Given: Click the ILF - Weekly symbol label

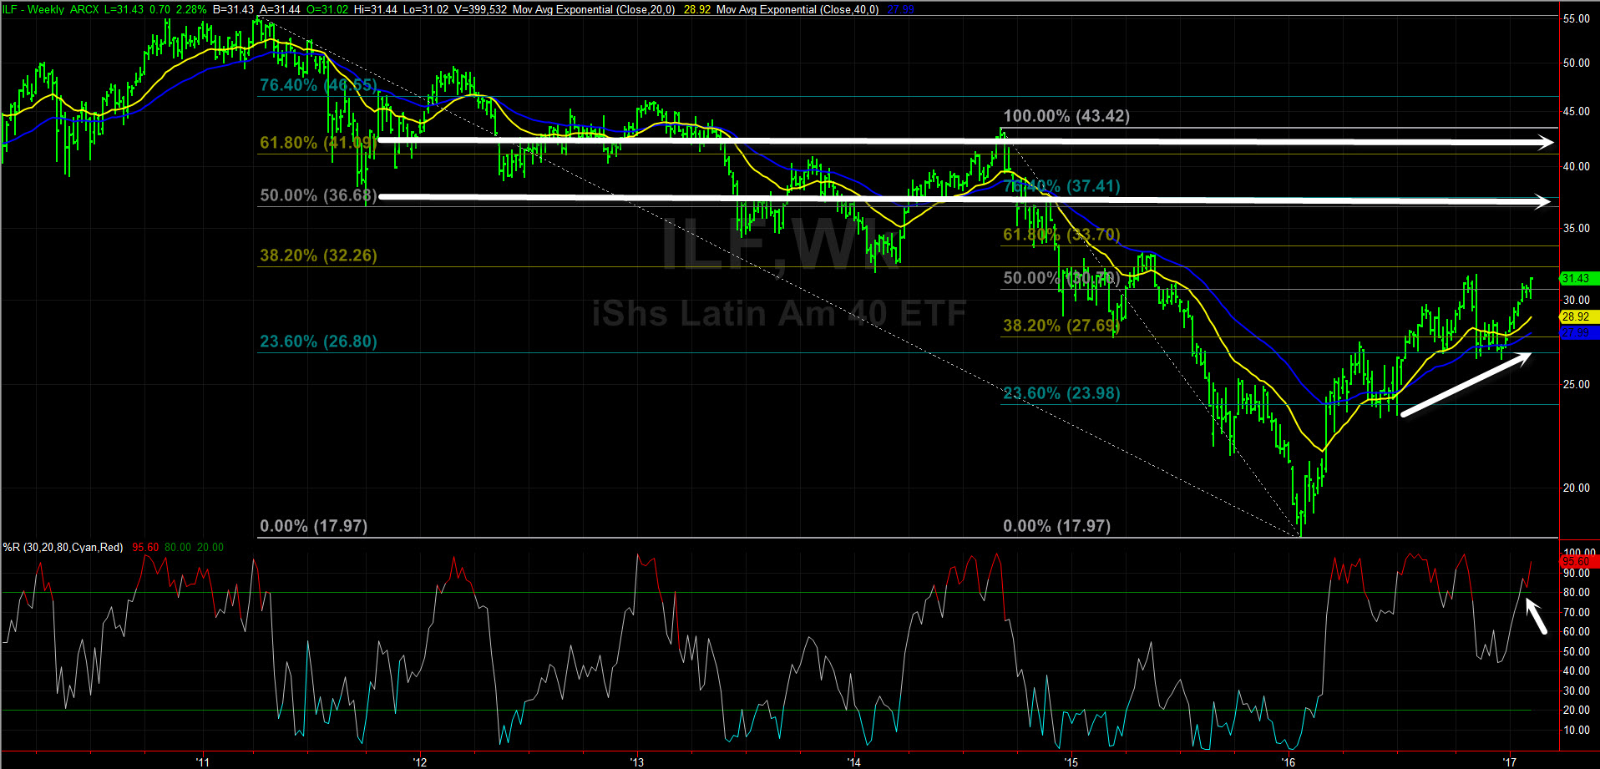Looking at the screenshot, I should tap(33, 9).
